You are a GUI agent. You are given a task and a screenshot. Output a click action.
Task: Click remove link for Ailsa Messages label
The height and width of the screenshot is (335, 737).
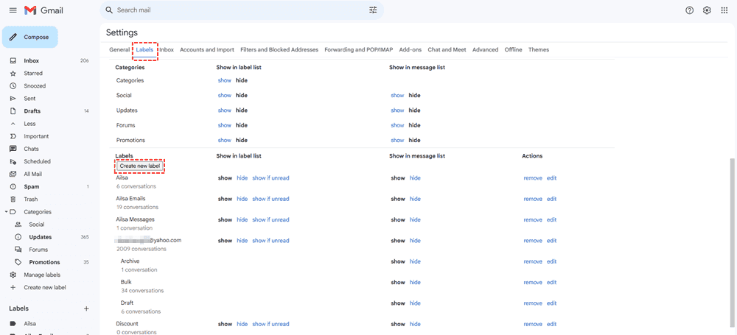tap(532, 220)
